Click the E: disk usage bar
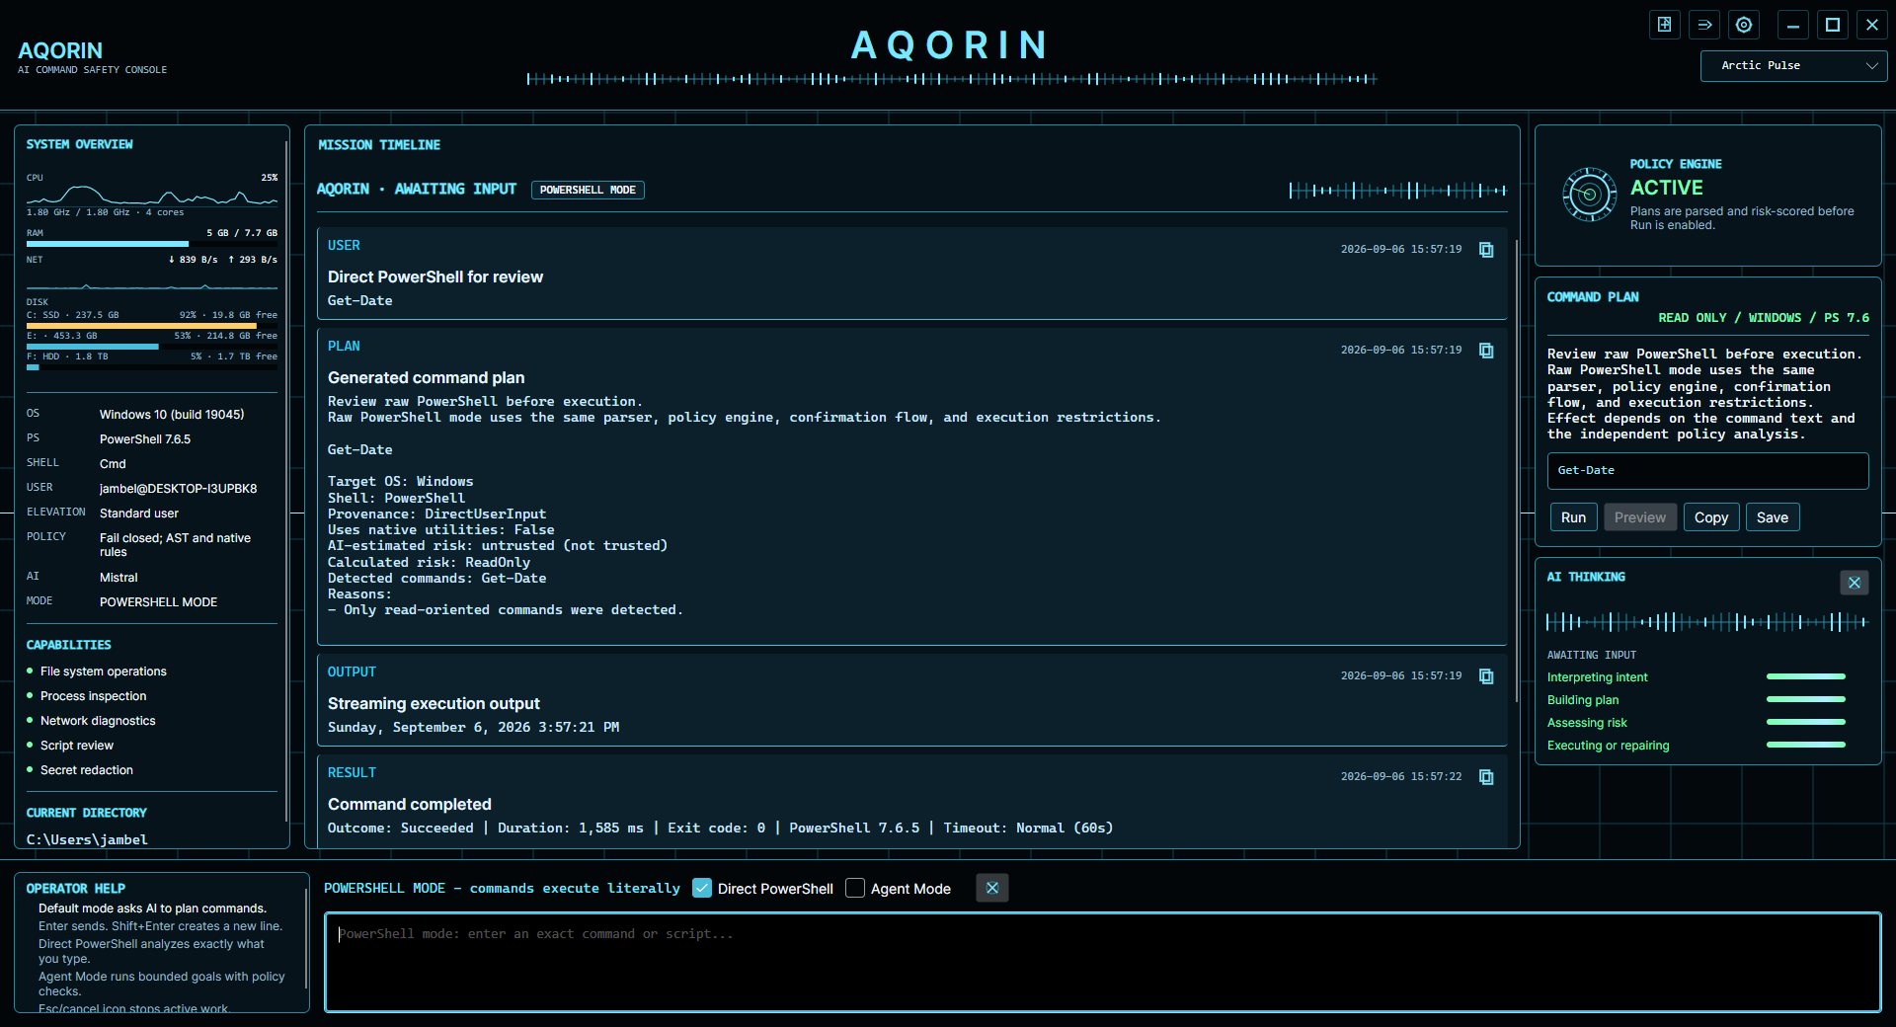The width and height of the screenshot is (1896, 1027). 152,347
